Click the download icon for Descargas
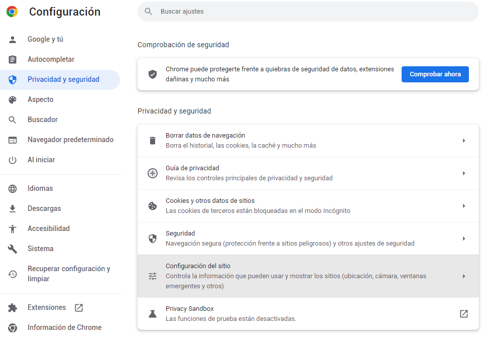 coord(13,209)
